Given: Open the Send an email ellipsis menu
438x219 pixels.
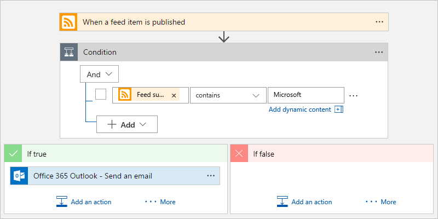Looking at the screenshot, I should 211,176.
